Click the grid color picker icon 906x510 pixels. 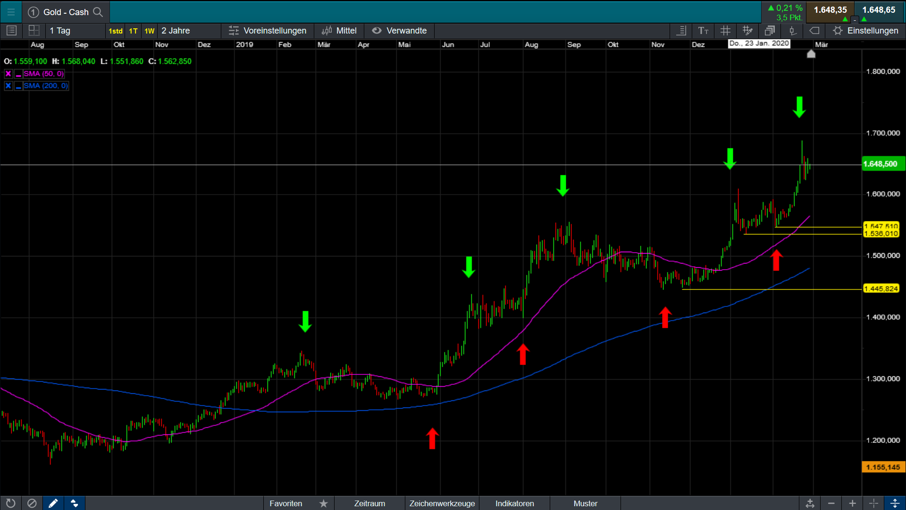747,31
